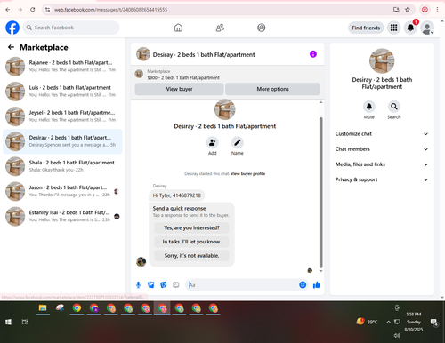Select the Desiray conversation in the list

(62, 141)
